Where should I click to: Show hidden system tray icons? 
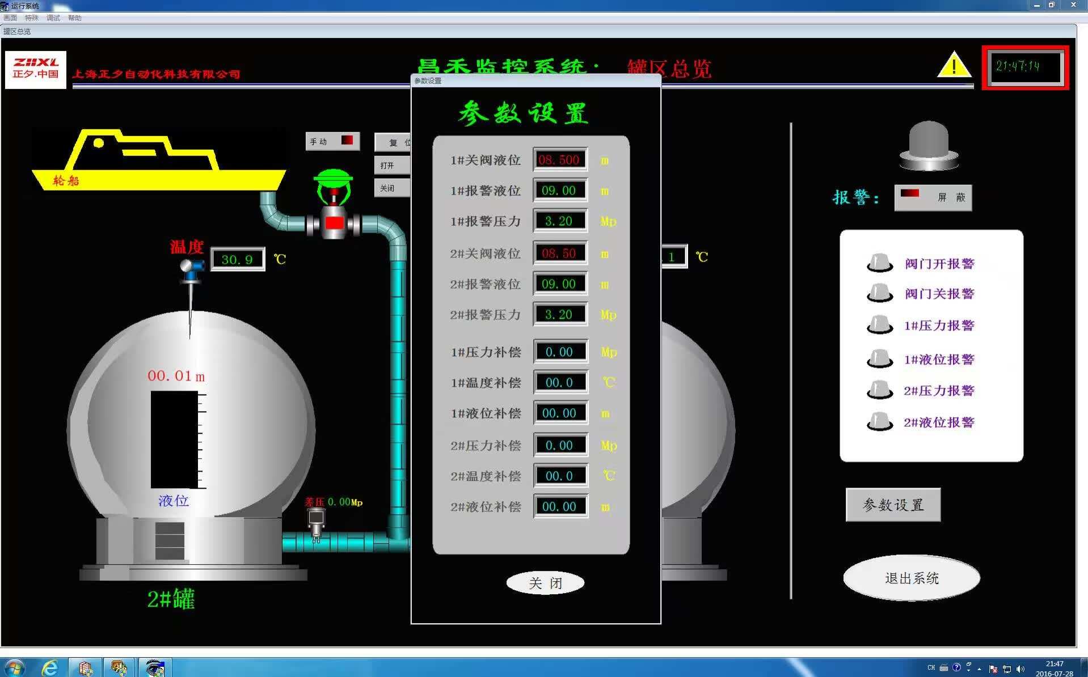point(979,669)
